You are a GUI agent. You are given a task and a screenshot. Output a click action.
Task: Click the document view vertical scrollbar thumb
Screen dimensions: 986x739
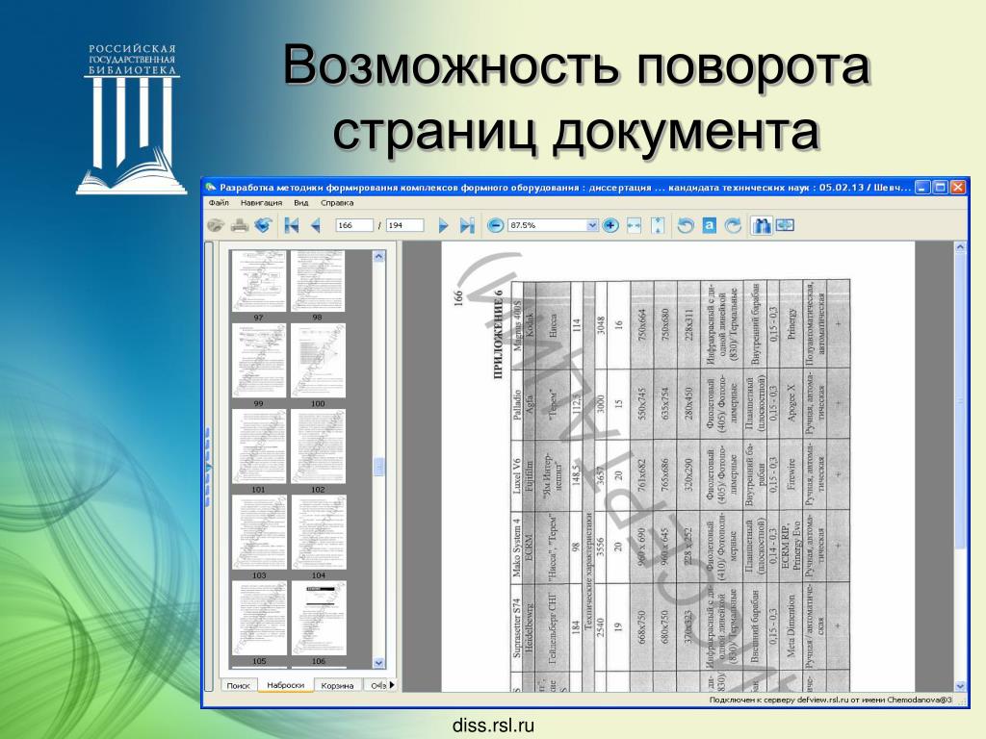(960, 400)
